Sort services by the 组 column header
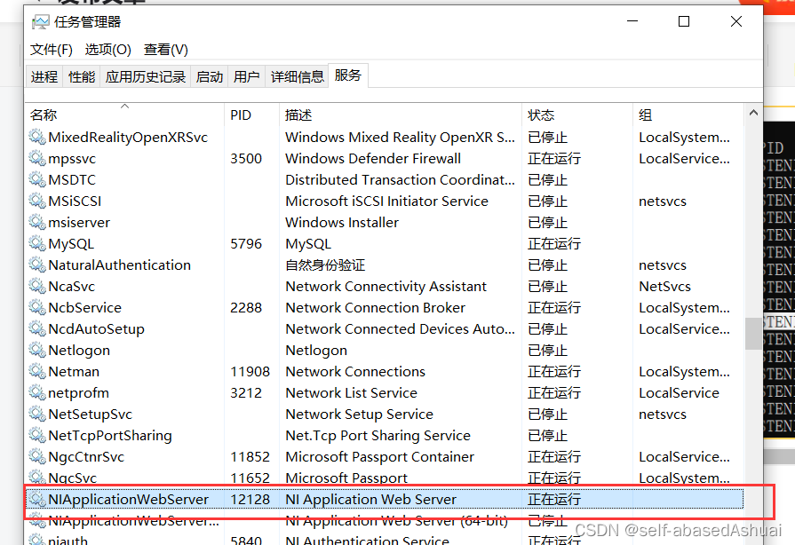 pyautogui.click(x=688, y=115)
